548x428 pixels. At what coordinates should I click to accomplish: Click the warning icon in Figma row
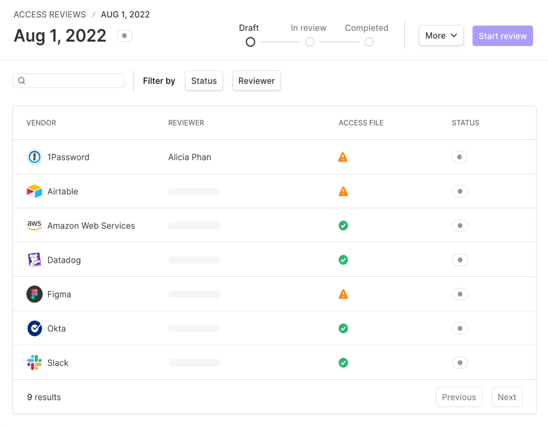tap(343, 294)
